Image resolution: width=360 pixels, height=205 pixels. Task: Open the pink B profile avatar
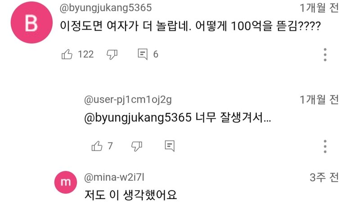click(x=31, y=23)
